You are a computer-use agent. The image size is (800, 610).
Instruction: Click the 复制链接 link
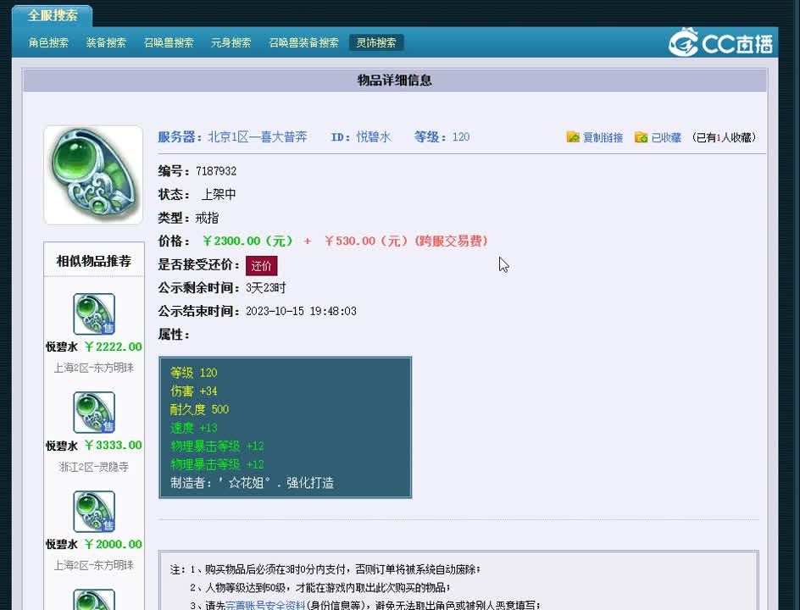pos(603,138)
